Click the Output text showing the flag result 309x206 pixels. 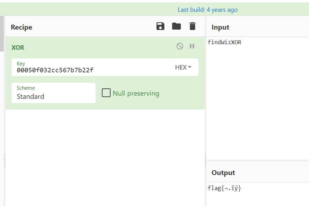click(224, 188)
